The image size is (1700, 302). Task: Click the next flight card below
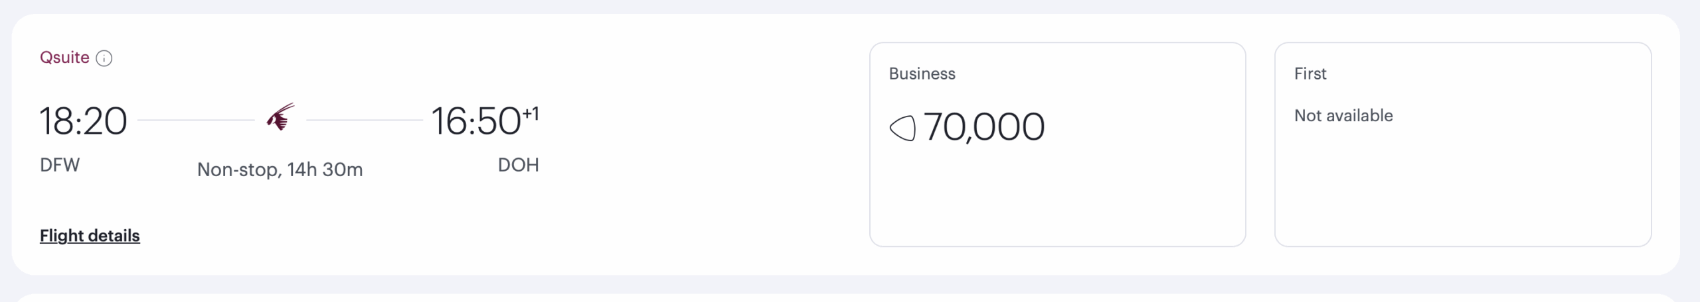tap(850, 297)
